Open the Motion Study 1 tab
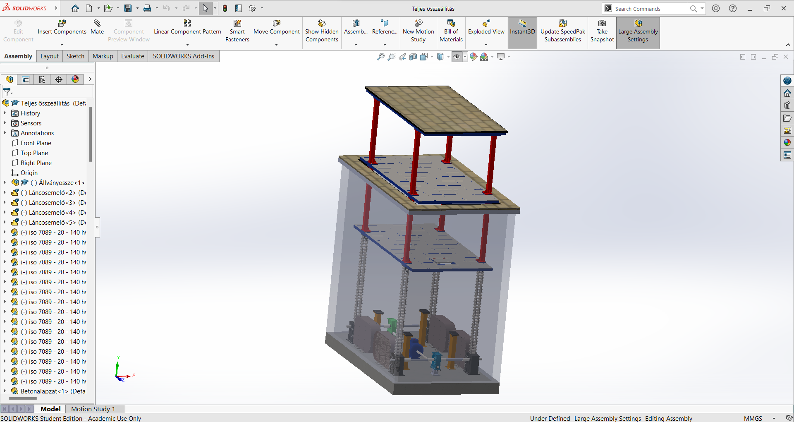Viewport: 794px width, 422px height. click(93, 409)
